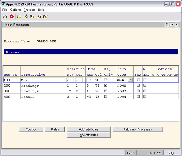Click the change mode toolbar icon with pencil
This screenshot has width=182, height=156.
pyautogui.click(x=25, y=16)
